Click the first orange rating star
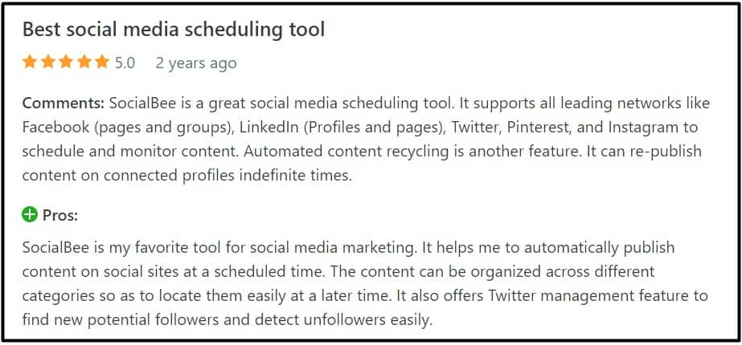Screen dimensions: 742x345 (30, 62)
